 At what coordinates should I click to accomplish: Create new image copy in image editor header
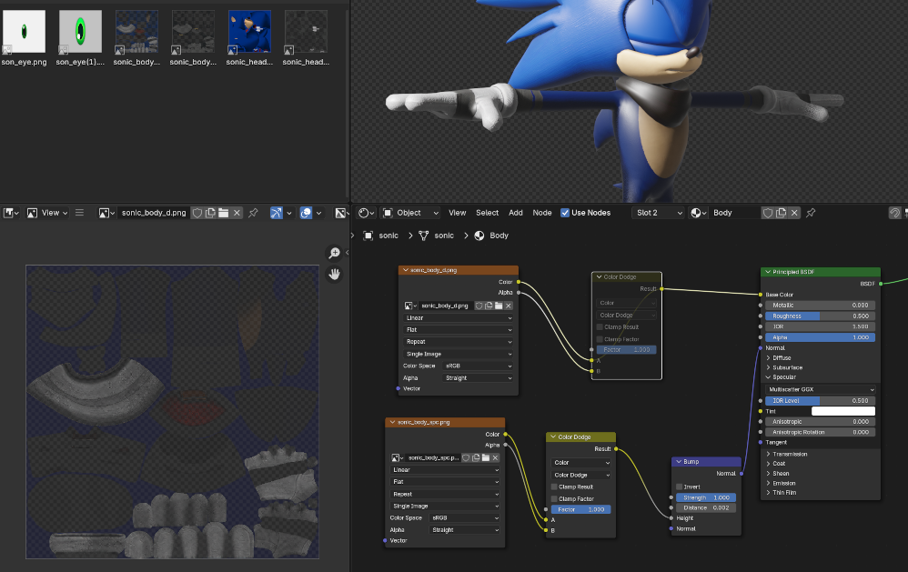(210, 213)
